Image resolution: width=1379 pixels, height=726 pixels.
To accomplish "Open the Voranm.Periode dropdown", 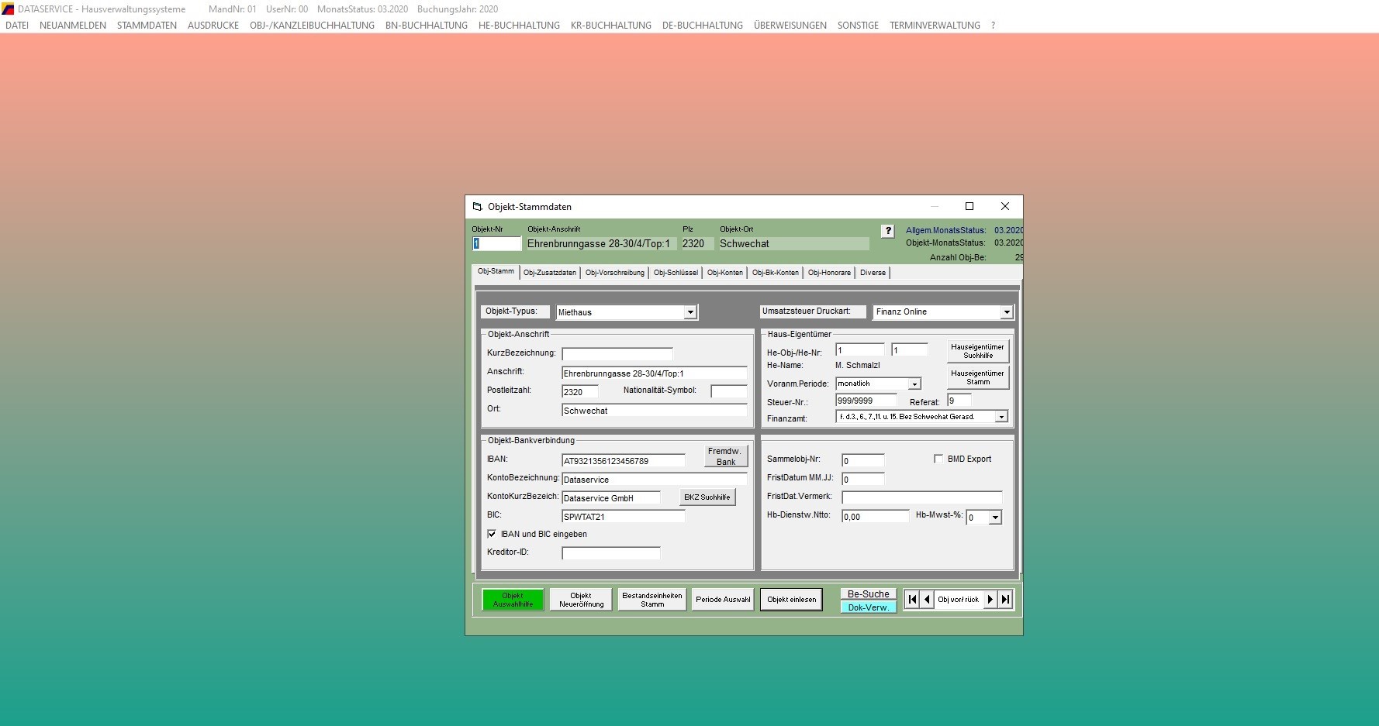I will tap(914, 384).
